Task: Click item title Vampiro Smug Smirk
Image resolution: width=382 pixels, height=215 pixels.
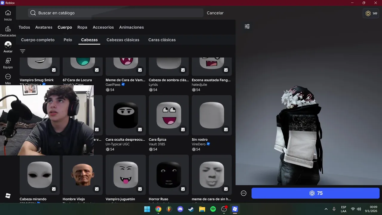Action: 37,80
